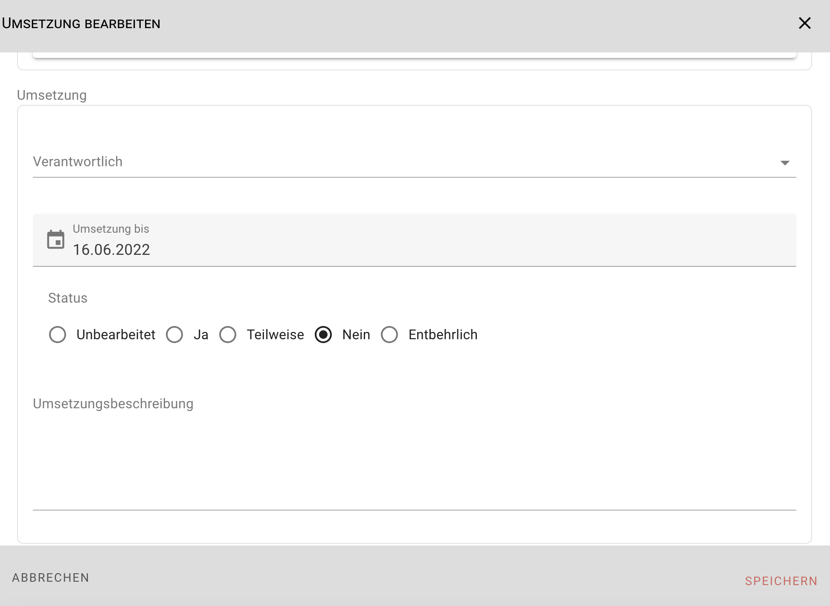Click the selected Nein radio button
This screenshot has width=830, height=606.
click(323, 335)
